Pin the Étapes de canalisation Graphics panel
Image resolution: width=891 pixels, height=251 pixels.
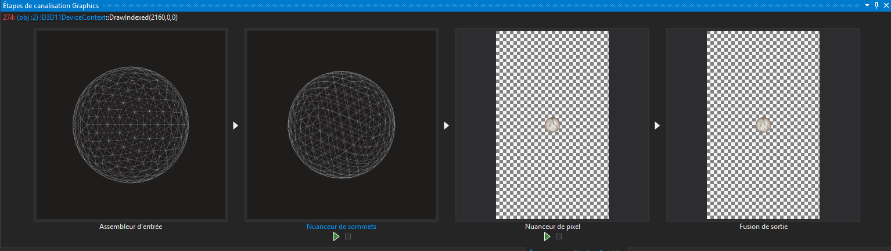876,5
